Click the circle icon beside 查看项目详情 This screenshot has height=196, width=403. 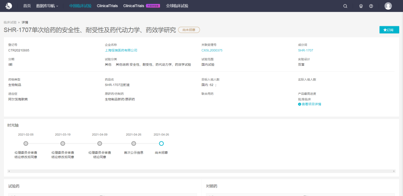point(299,104)
